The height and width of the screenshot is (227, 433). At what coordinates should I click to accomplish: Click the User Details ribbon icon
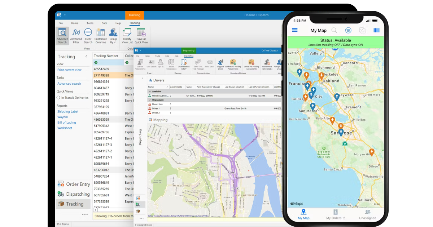pyautogui.click(x=152, y=63)
